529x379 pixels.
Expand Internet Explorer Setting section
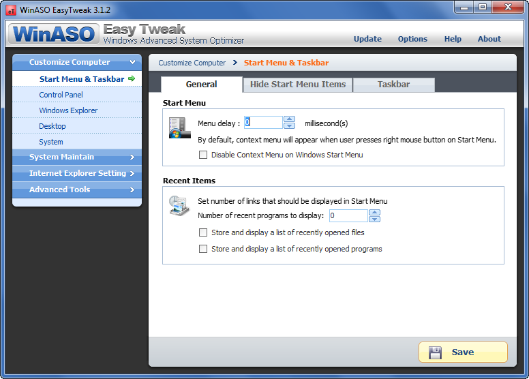point(77,173)
